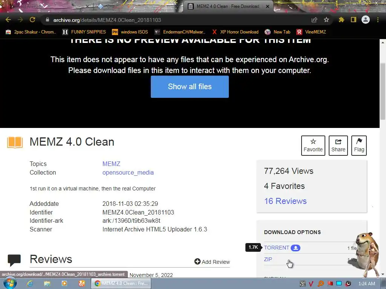Switch to the MEMZ 4.0 Clean tab
Viewport: 386px width, 289px height.
pyautogui.click(x=228, y=7)
